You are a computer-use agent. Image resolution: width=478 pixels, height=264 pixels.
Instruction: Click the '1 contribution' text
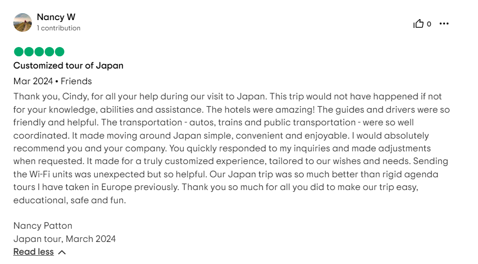pos(58,28)
